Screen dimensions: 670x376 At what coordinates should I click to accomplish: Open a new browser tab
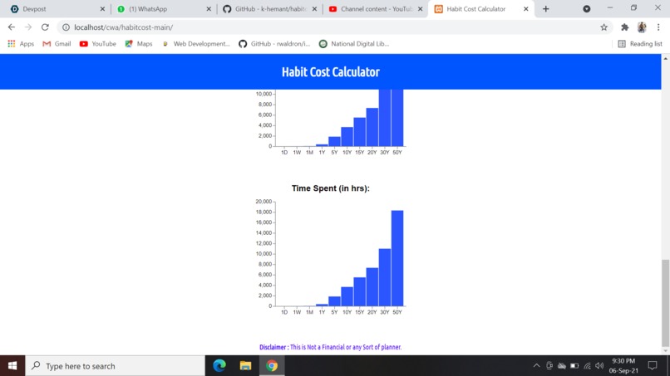(x=545, y=9)
